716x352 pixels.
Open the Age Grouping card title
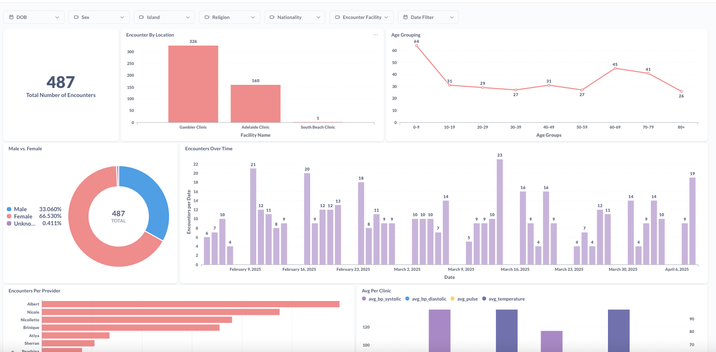coord(405,35)
